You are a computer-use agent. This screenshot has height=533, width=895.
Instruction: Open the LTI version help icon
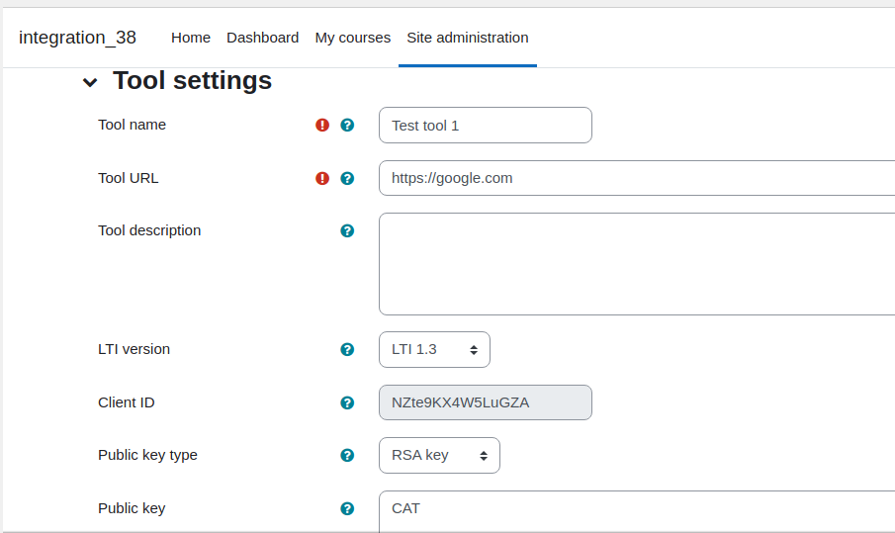point(347,350)
